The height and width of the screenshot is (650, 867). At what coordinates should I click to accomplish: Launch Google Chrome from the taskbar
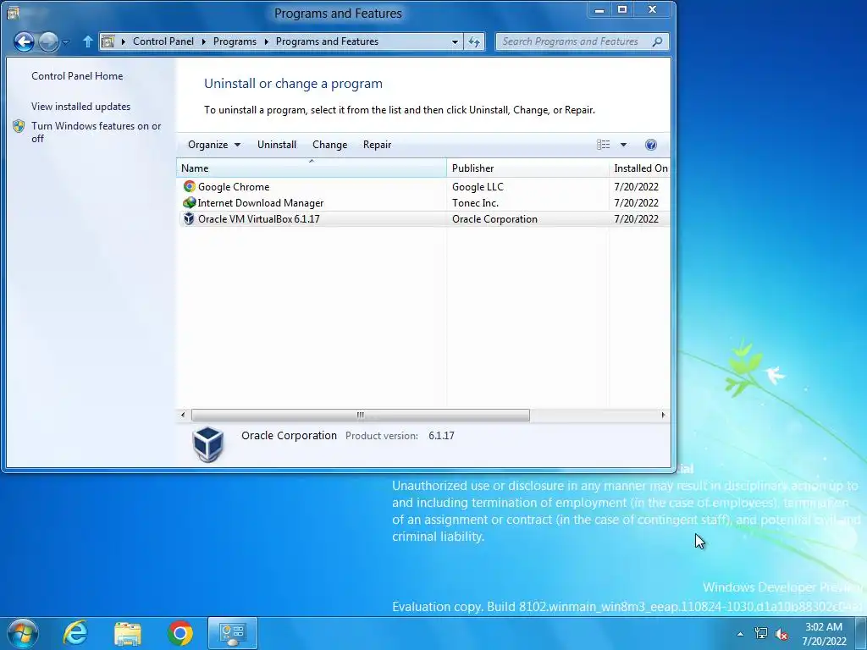(x=179, y=633)
